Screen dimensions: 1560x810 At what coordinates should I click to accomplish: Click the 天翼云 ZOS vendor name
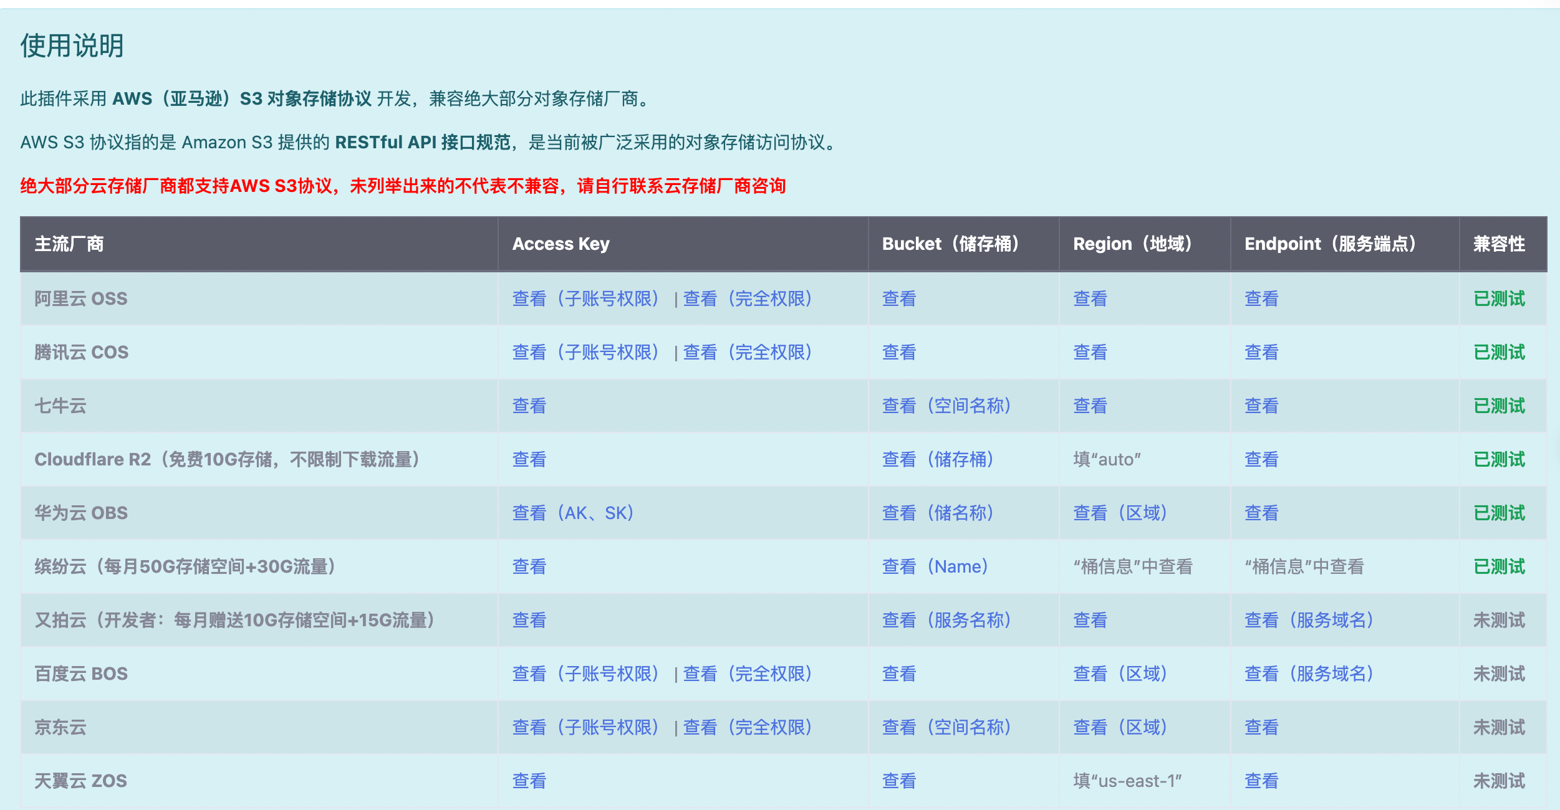pos(81,781)
